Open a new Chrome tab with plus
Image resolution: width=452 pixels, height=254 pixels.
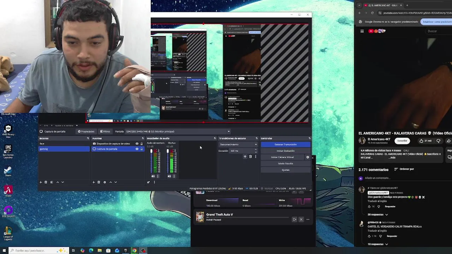click(407, 5)
